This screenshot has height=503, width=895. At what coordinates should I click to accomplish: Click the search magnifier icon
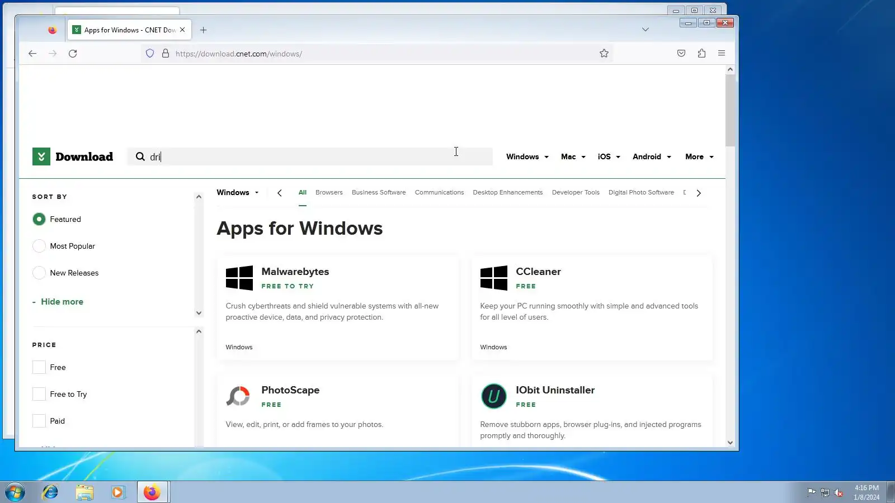140,156
